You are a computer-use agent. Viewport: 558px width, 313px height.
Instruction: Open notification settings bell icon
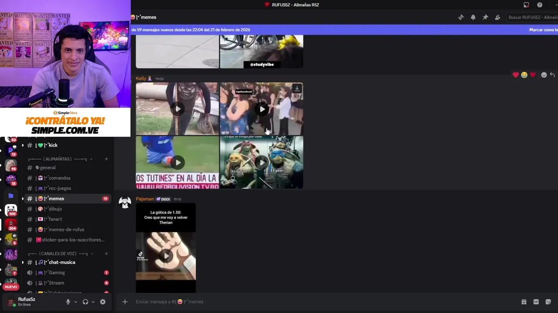tap(473, 17)
